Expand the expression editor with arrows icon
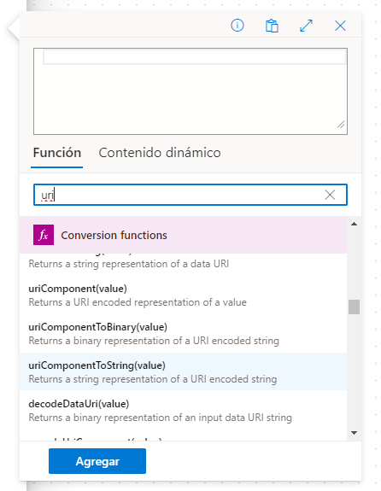The height and width of the screenshot is (491, 381). pyautogui.click(x=306, y=26)
